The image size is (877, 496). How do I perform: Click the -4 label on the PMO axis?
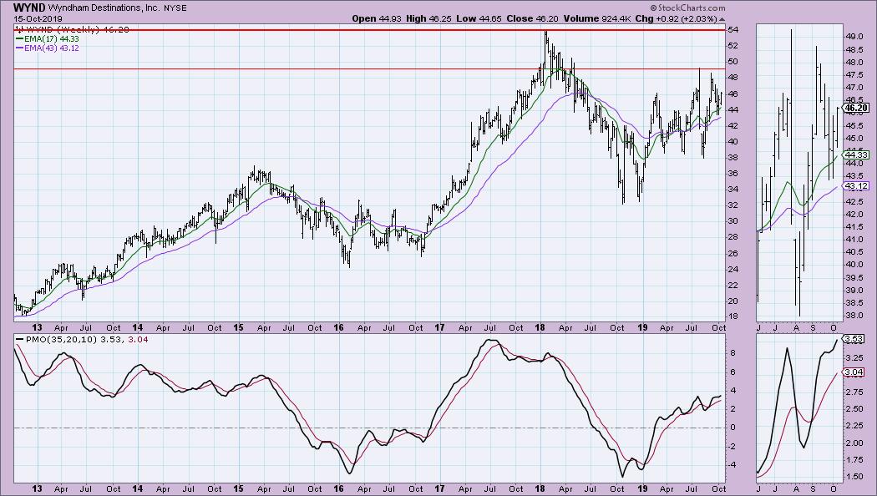[733, 464]
